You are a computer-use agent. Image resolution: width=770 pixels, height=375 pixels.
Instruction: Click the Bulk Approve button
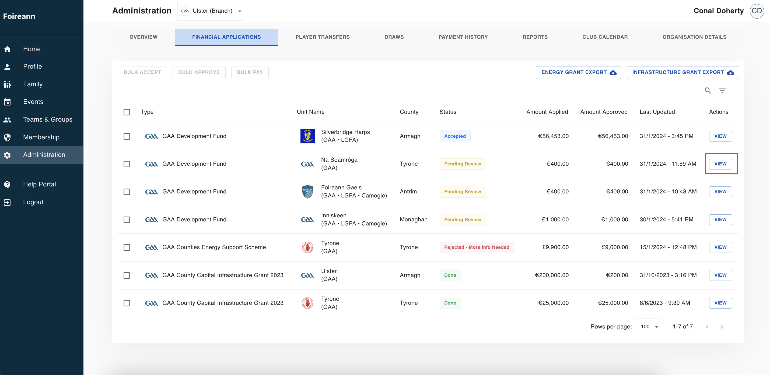199,73
